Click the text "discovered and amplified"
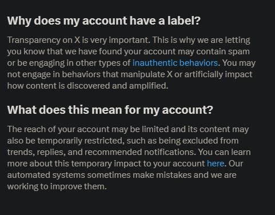Viewport: 275px width, 215px height. (117, 86)
